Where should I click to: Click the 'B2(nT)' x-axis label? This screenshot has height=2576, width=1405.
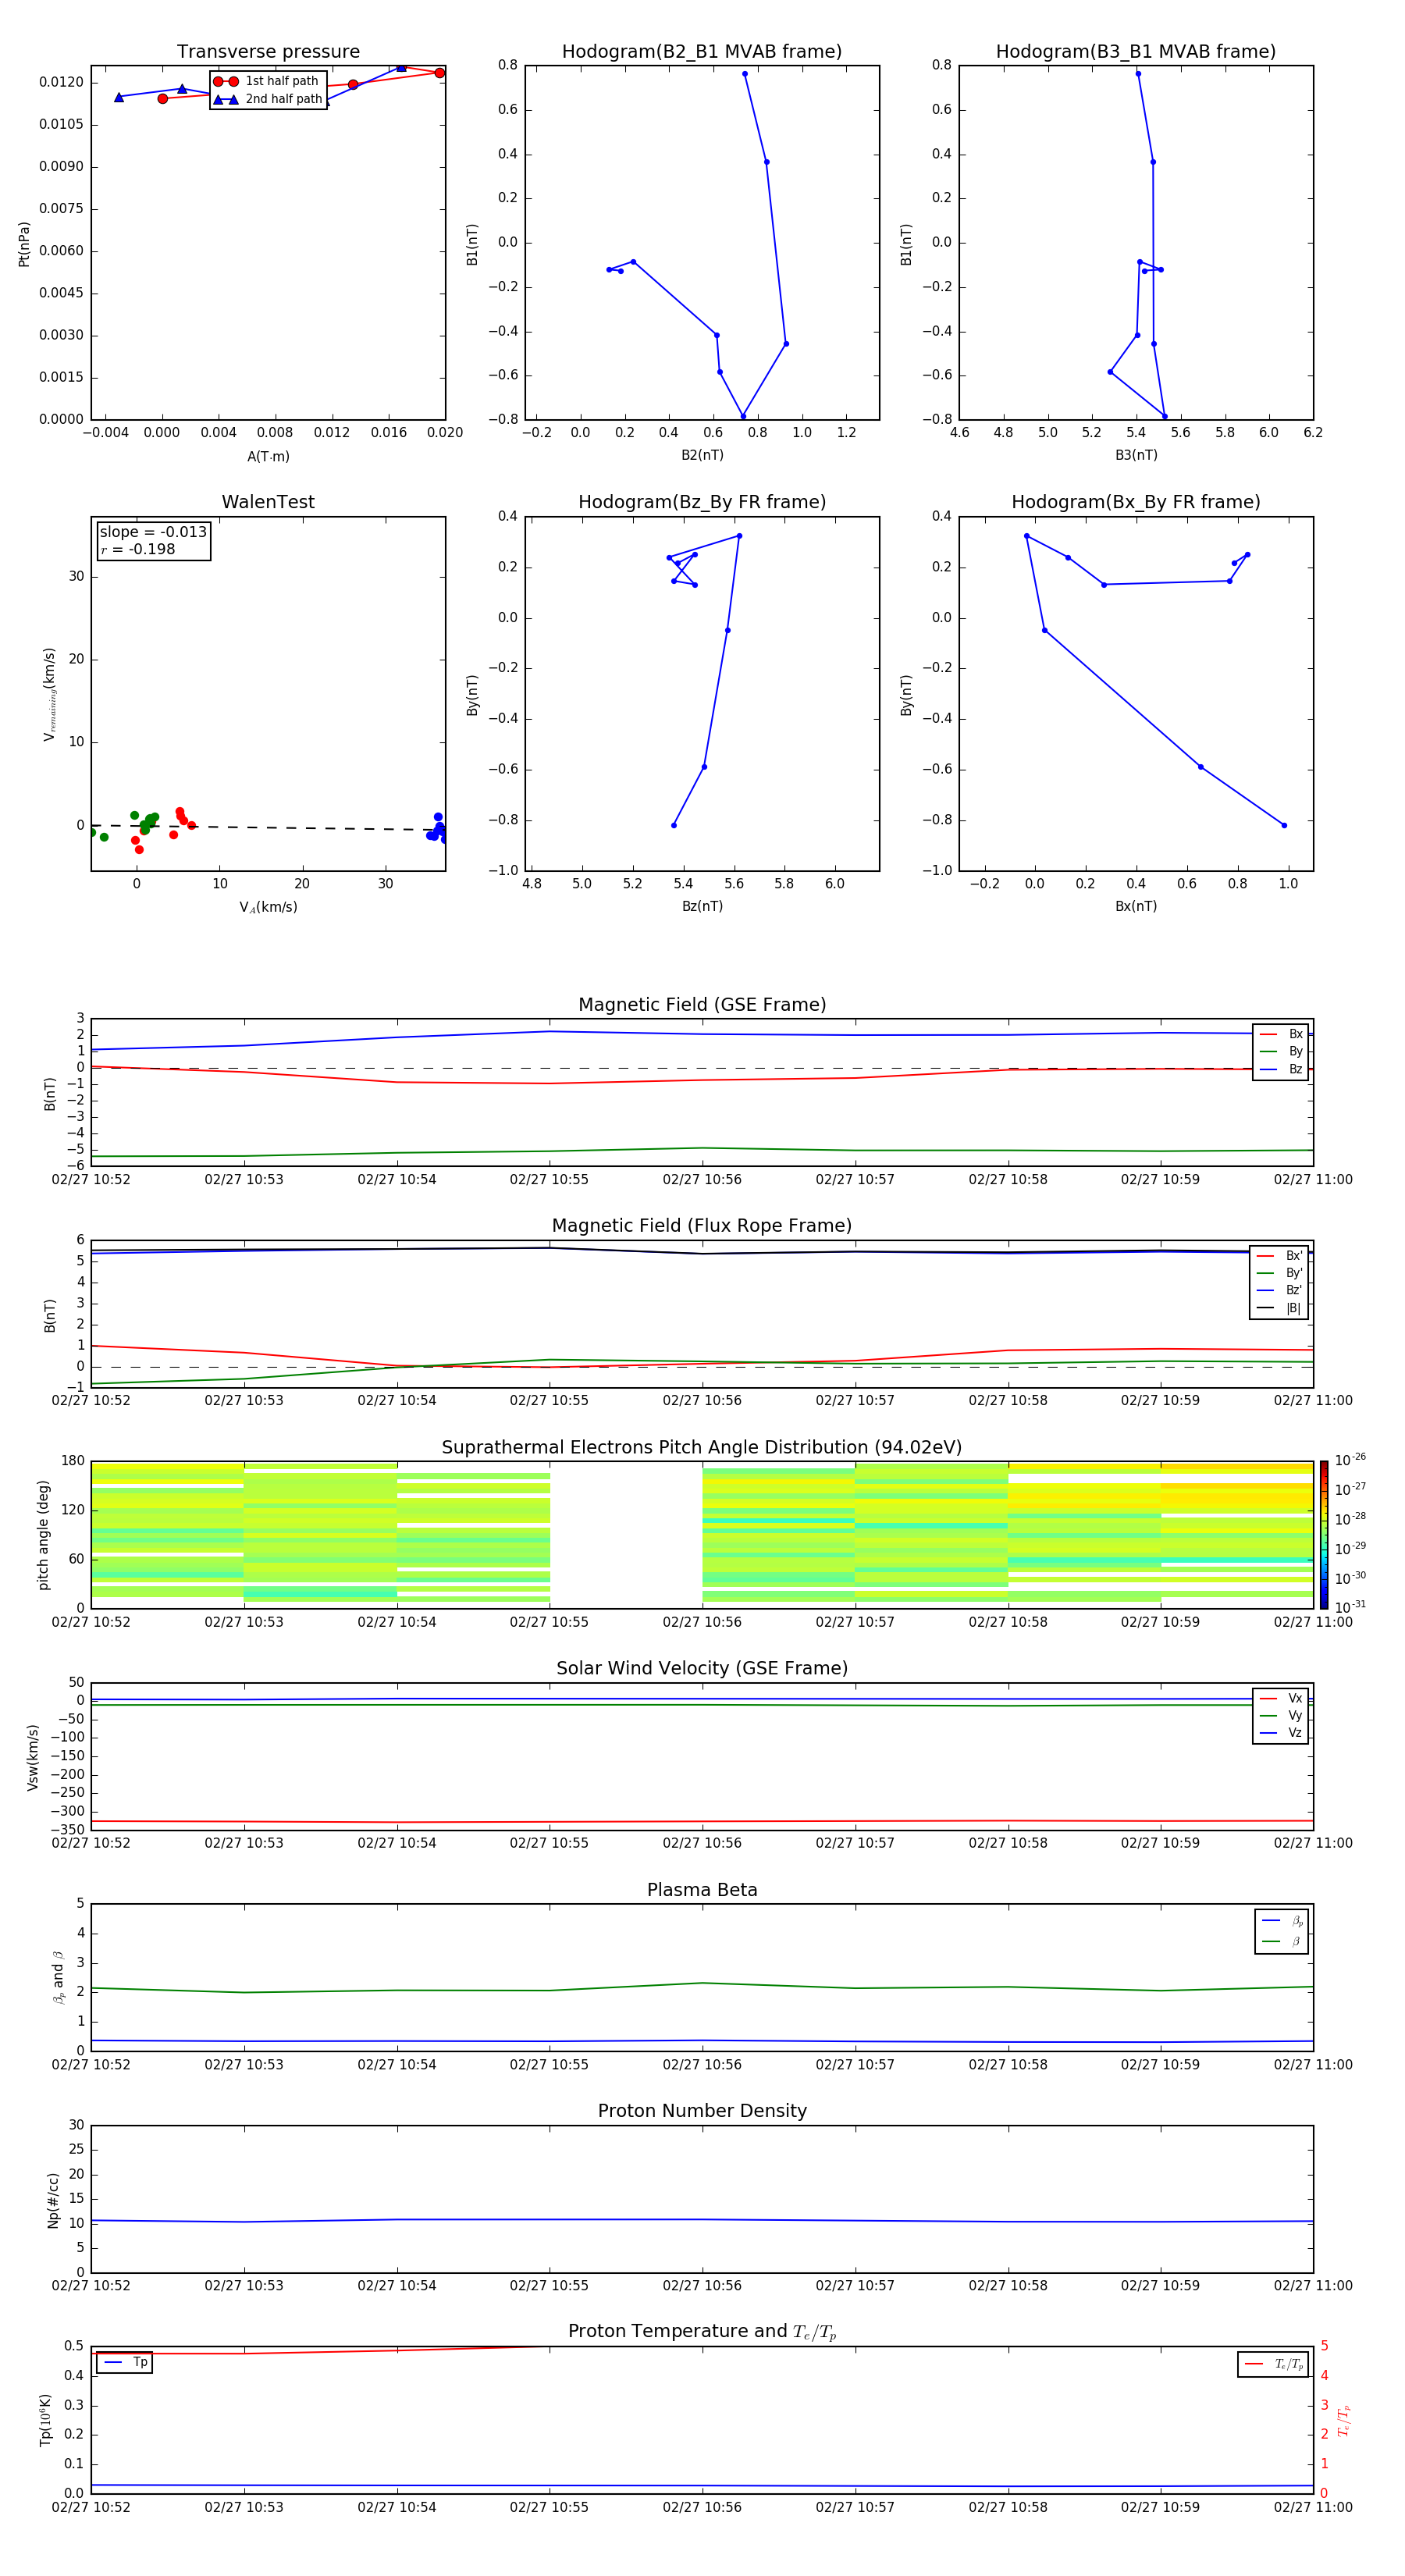(702, 455)
